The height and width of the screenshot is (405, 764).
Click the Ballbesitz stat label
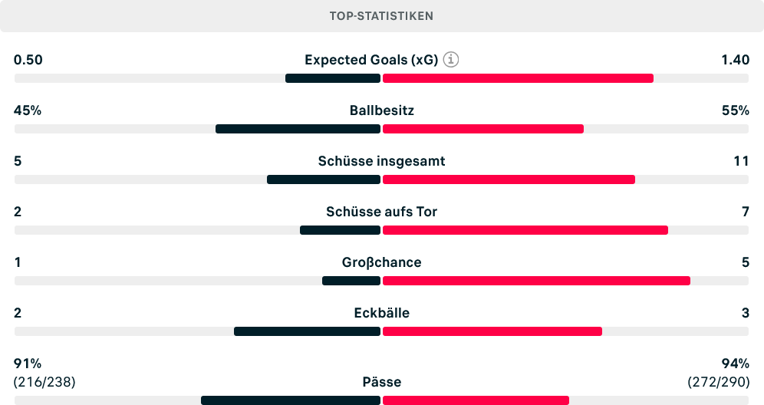[x=381, y=110]
